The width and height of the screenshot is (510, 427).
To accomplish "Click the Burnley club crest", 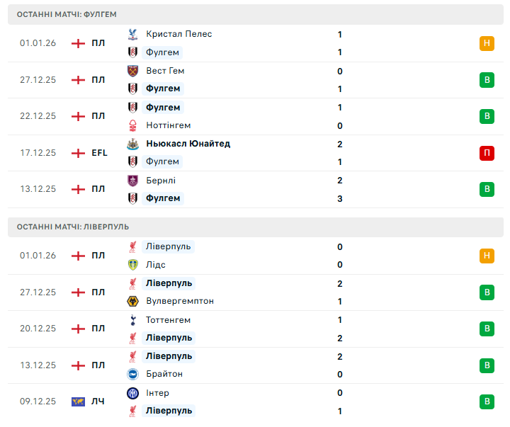I will coord(132,181).
